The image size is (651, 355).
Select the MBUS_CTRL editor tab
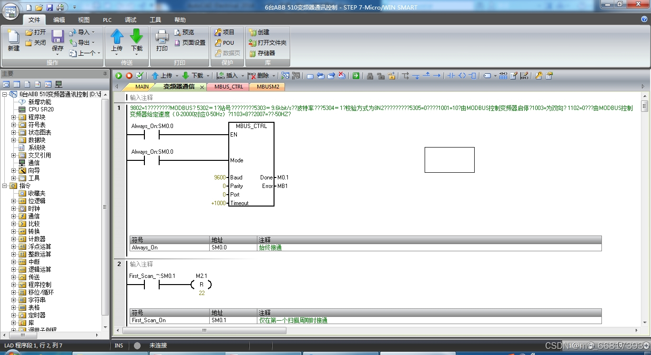click(x=229, y=87)
